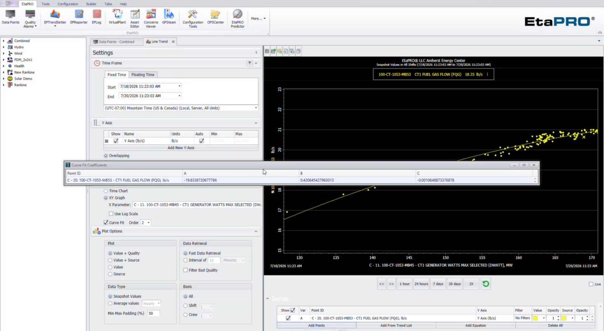Click the Wind turbine icon in the tree
Image resolution: width=604 pixels, height=331 pixels.
10,53
